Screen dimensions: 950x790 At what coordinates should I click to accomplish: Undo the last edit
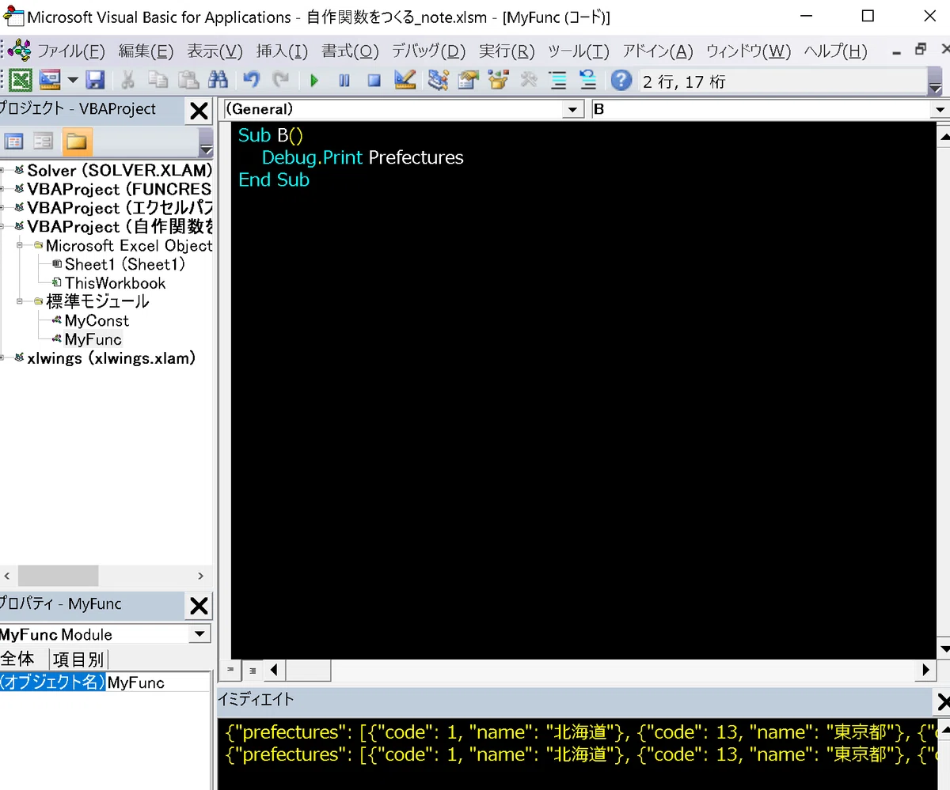(251, 80)
